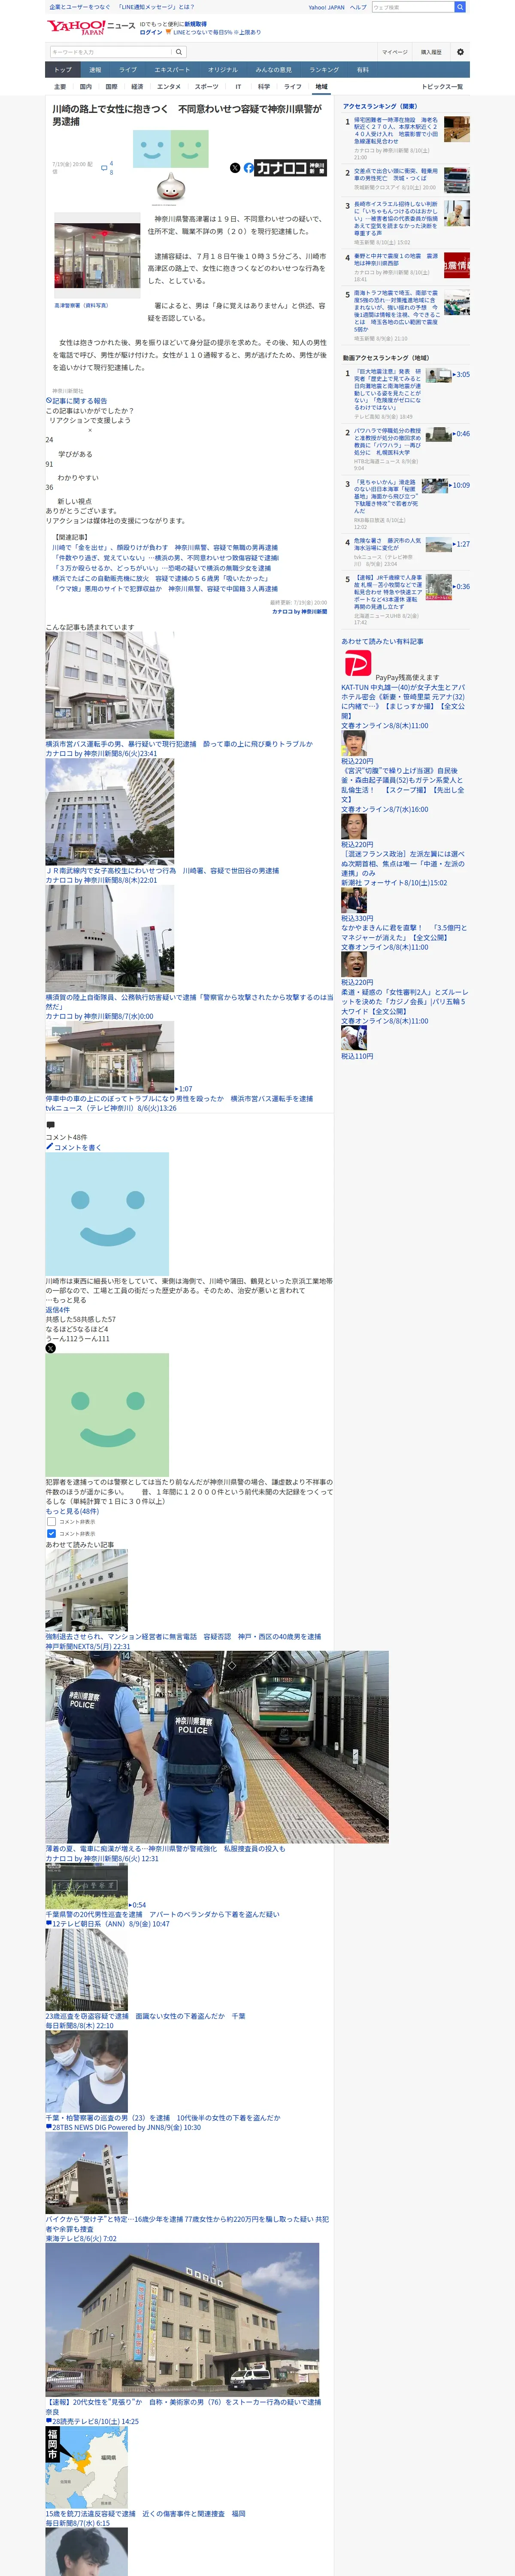Click the blue web search magnifier button
The height and width of the screenshot is (2576, 515).
point(460,7)
